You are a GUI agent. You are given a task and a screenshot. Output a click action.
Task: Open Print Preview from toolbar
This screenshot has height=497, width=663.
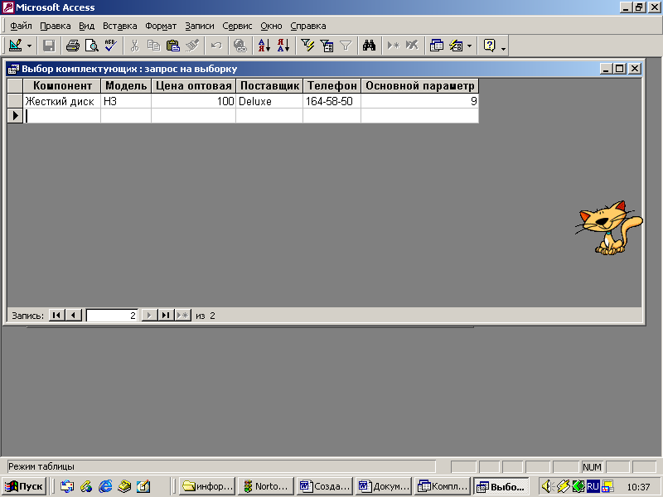pos(92,46)
